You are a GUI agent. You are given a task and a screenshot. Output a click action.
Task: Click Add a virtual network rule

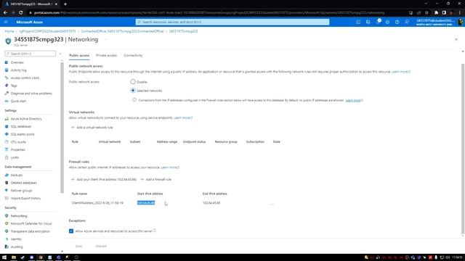point(92,128)
